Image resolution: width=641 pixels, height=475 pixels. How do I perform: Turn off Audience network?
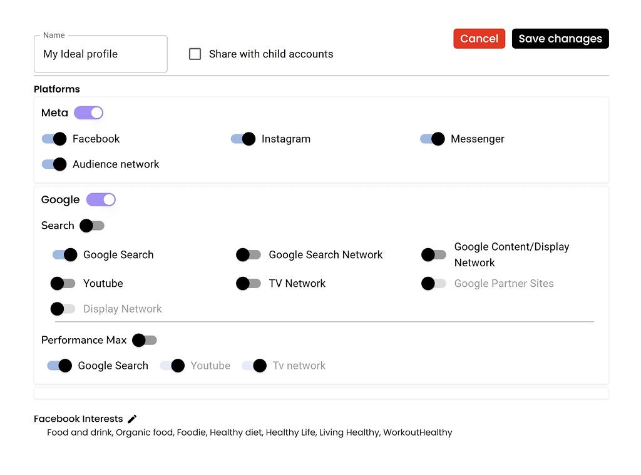54,164
